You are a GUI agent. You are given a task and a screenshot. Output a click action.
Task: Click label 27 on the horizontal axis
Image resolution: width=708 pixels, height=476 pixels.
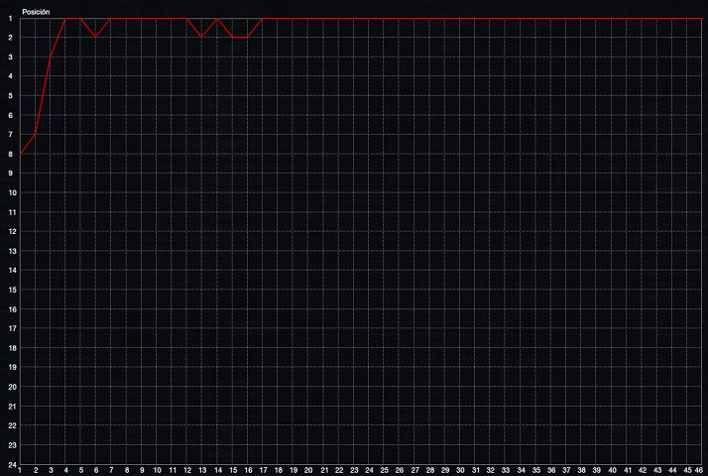point(414,471)
